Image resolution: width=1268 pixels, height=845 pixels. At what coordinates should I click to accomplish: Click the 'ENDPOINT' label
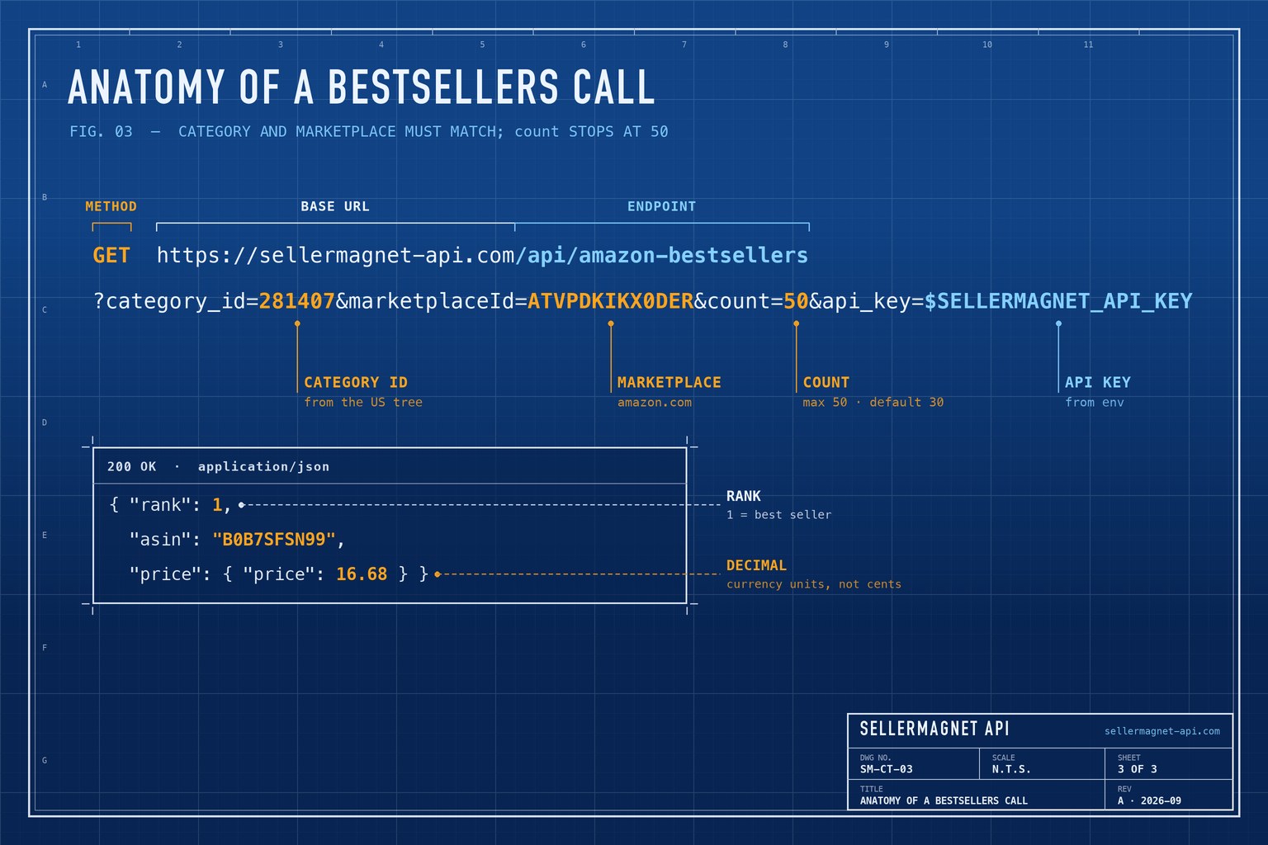[661, 206]
